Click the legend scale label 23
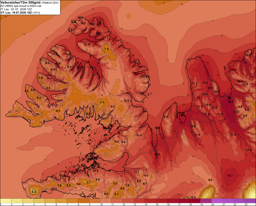The height and width of the screenshot is (206, 256). click(x=246, y=204)
